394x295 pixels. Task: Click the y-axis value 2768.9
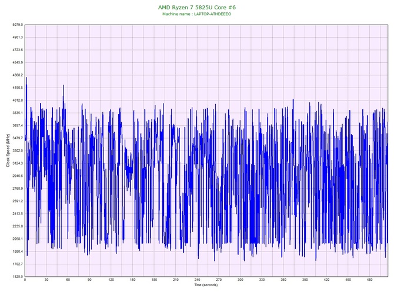(18, 189)
